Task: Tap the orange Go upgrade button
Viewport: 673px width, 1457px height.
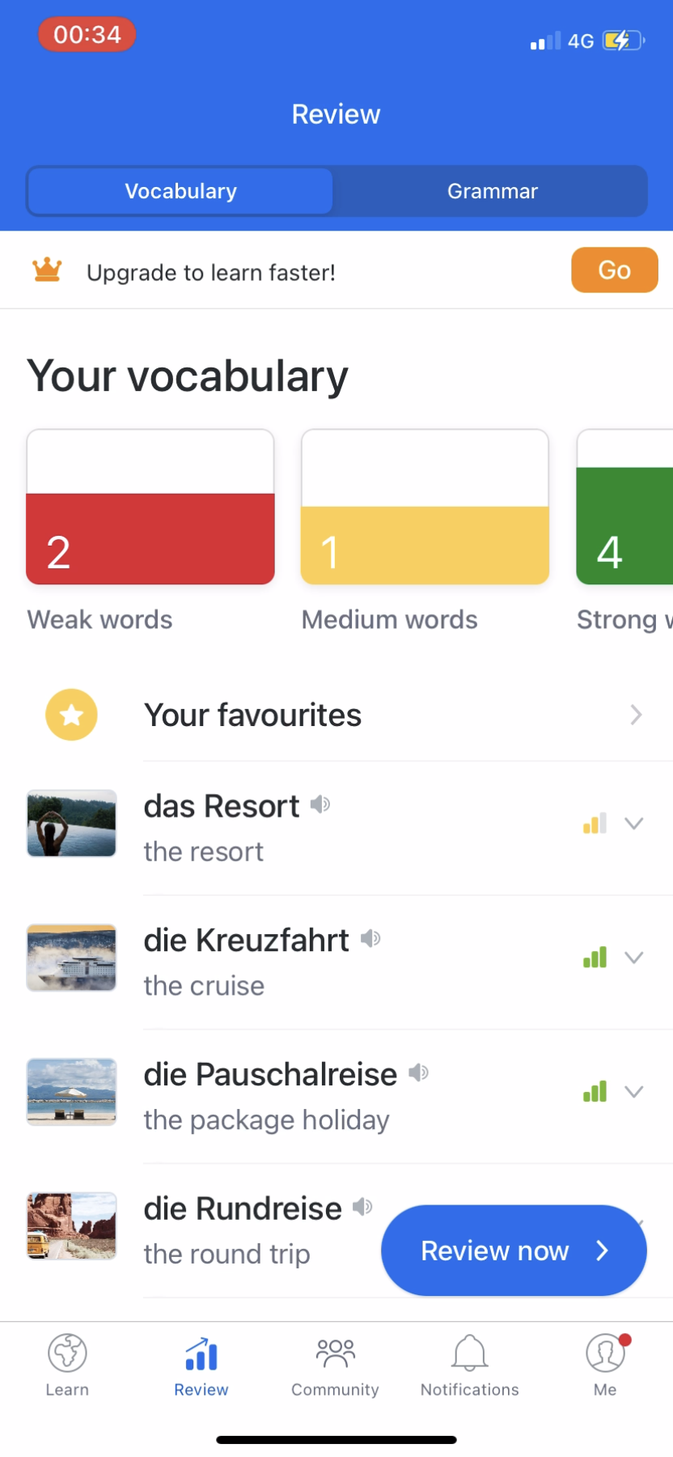Action: [614, 270]
